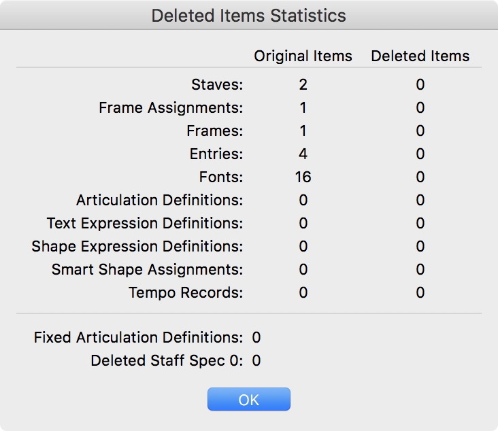Screen dimensions: 498x431
Task: Click the Fonts row label
Action: (220, 177)
